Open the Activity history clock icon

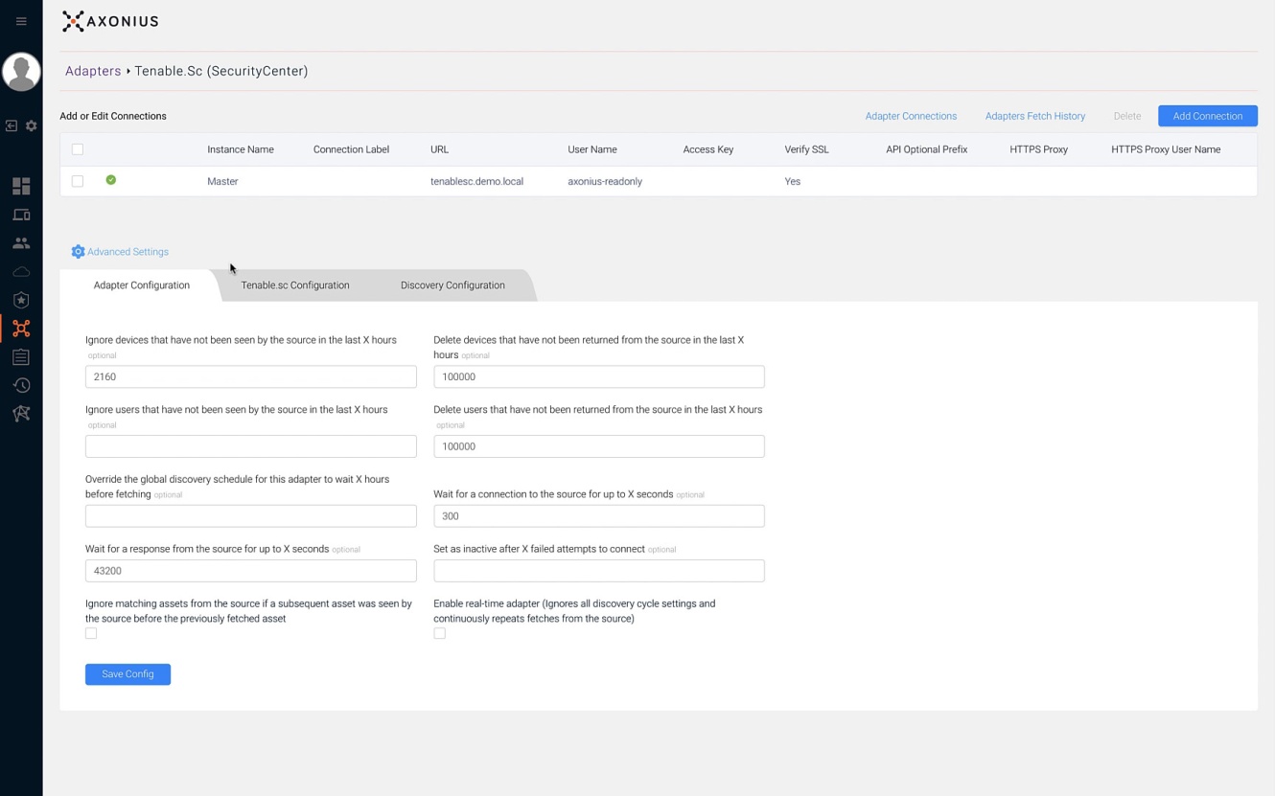coord(21,385)
